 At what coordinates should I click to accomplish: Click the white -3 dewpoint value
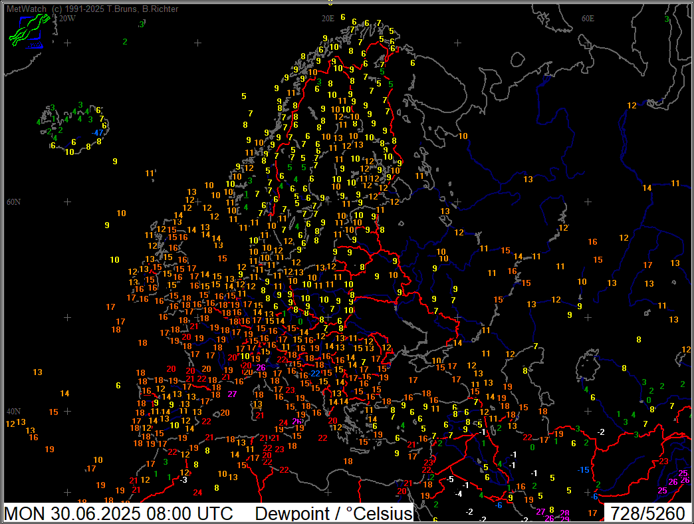pos(183,479)
